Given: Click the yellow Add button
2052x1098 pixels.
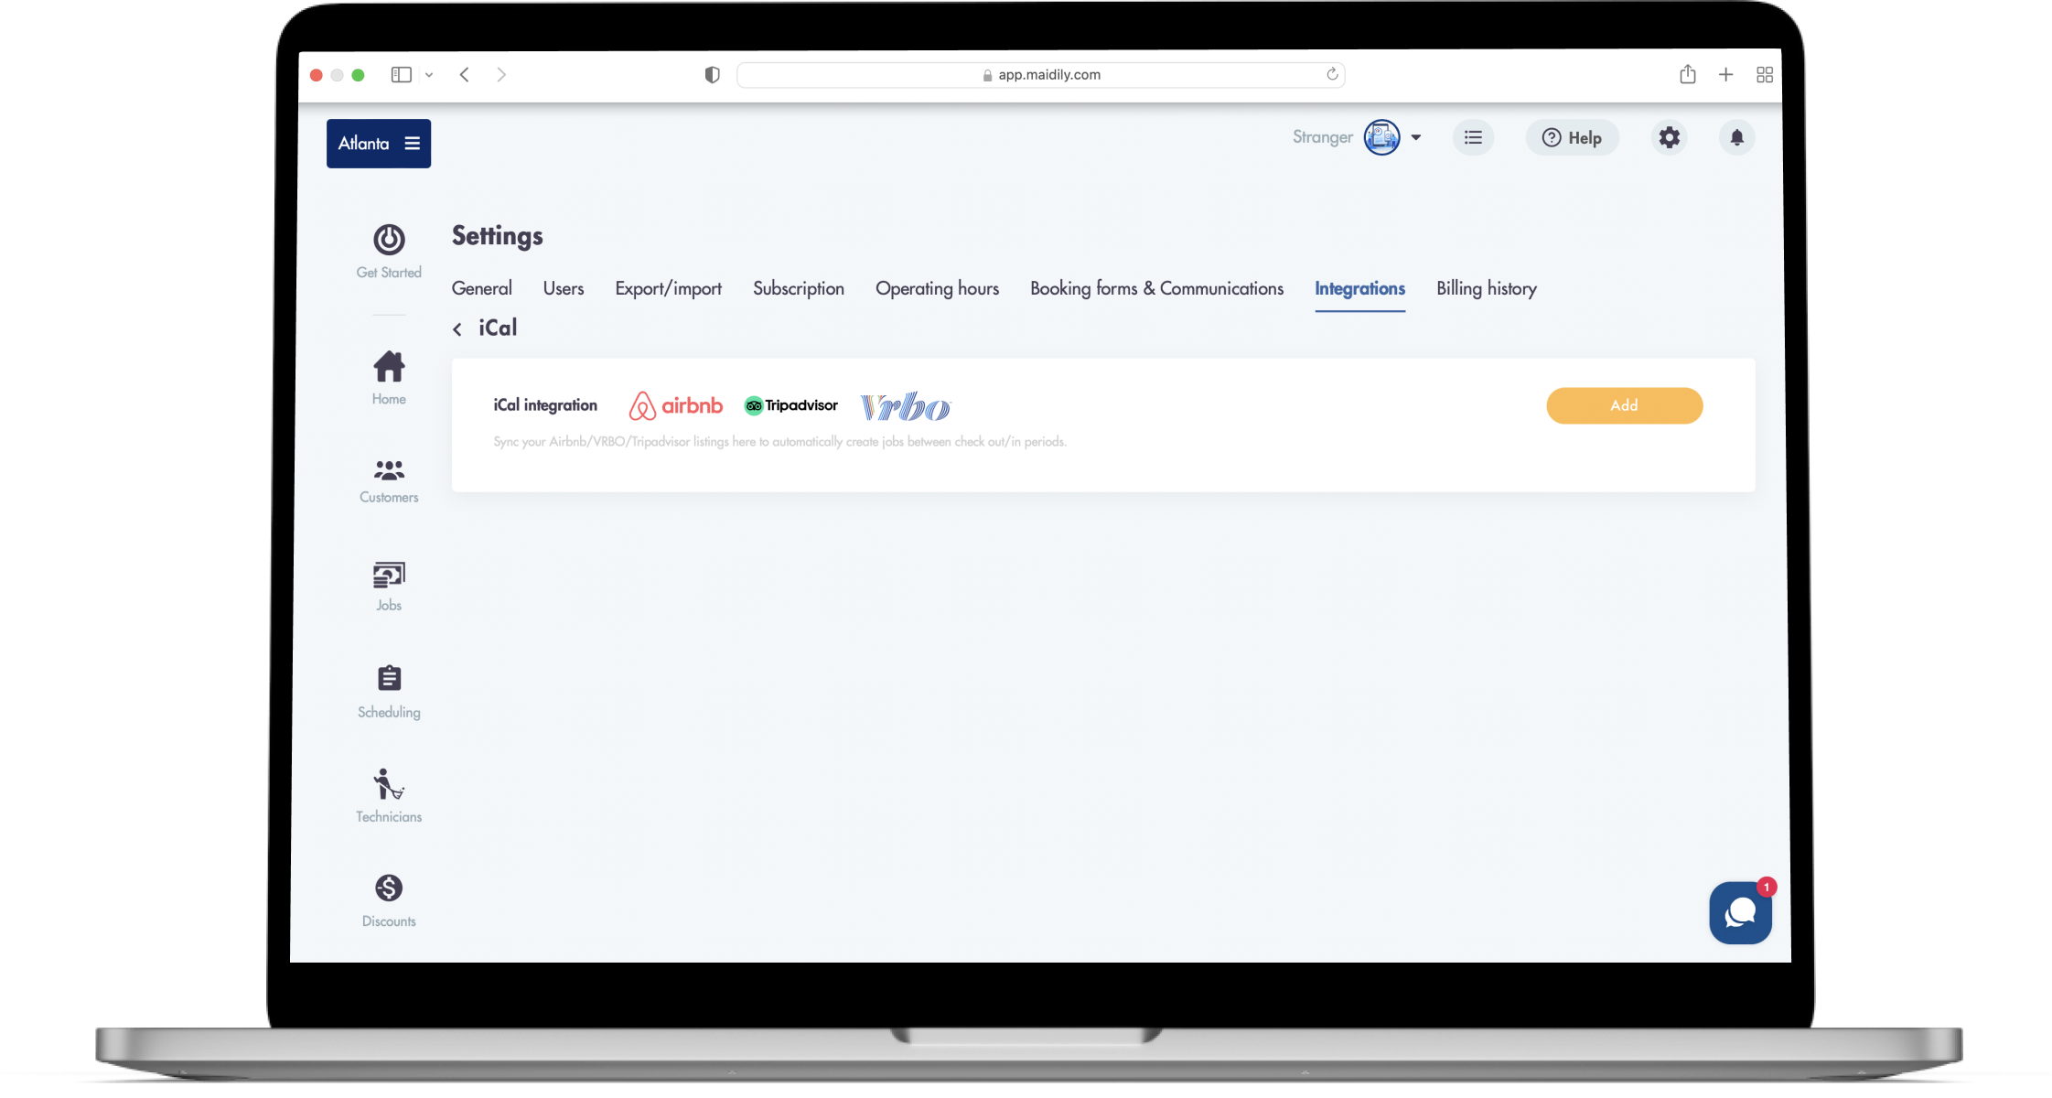Looking at the screenshot, I should pyautogui.click(x=1624, y=406).
